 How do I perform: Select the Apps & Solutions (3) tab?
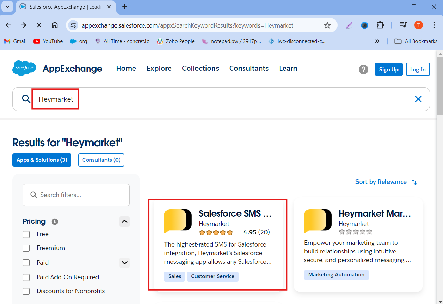click(x=42, y=160)
